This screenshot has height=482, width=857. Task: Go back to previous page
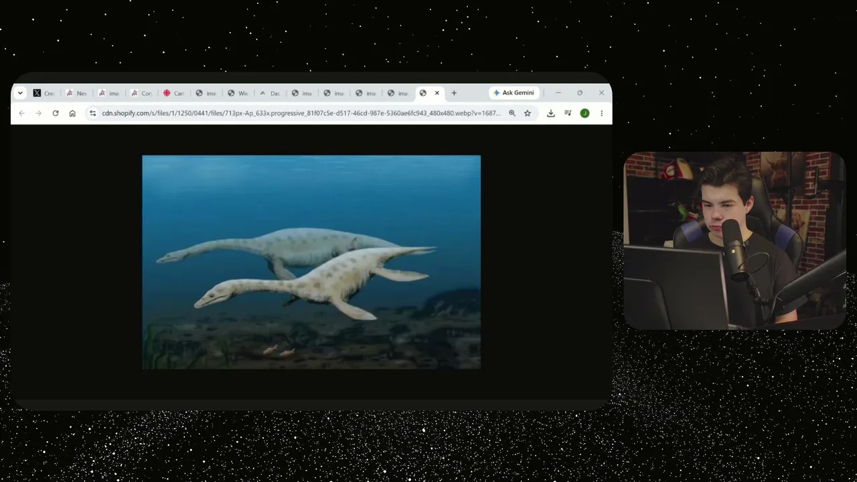[21, 113]
